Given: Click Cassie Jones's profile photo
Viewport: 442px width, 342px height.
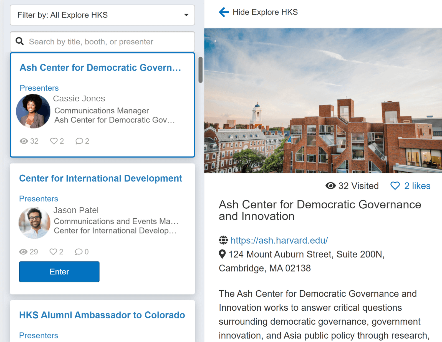Looking at the screenshot, I should (x=33, y=111).
